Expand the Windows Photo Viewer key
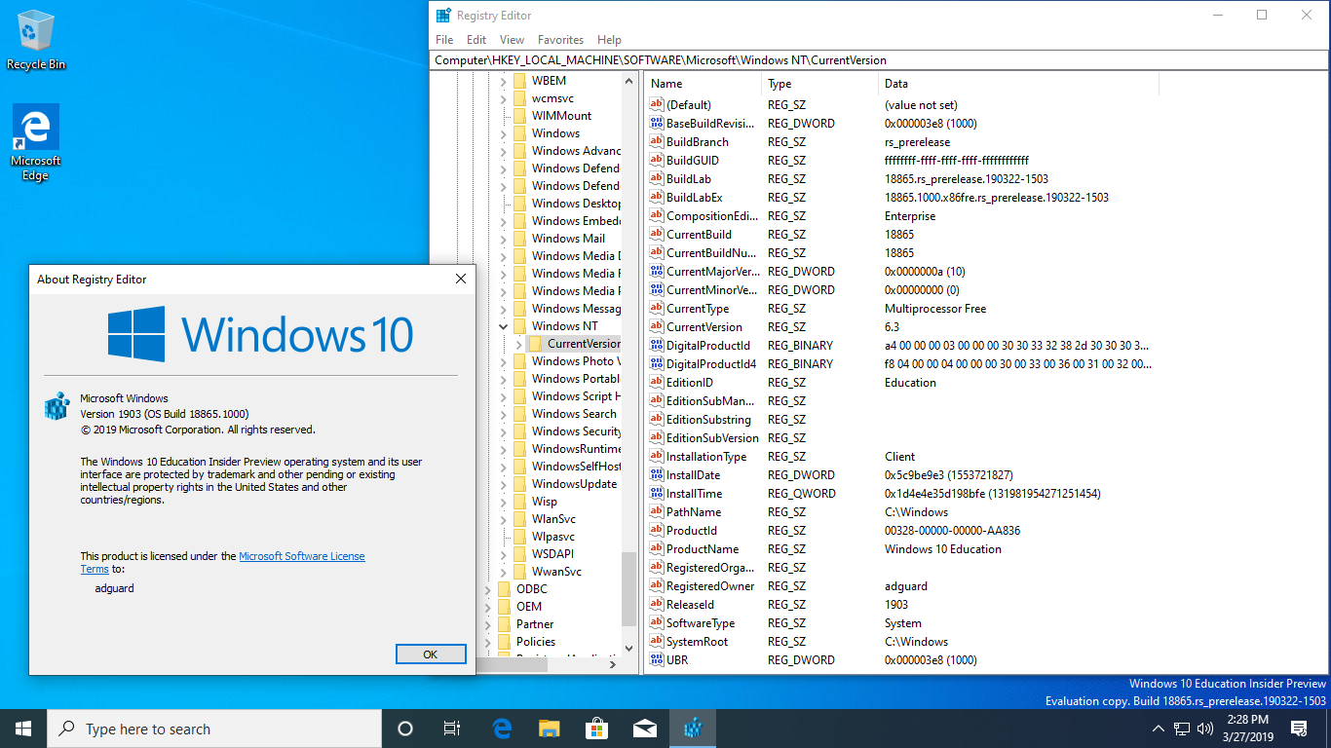 tap(504, 361)
